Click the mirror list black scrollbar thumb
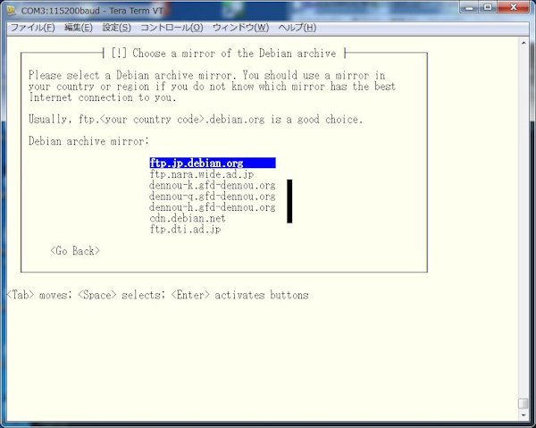The image size is (536, 428). coord(289,201)
